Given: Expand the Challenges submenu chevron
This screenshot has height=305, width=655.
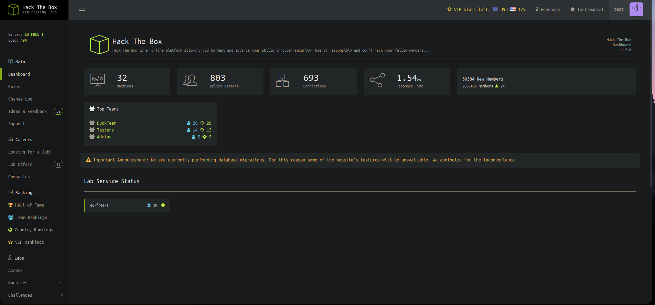Looking at the screenshot, I should click(x=61, y=295).
